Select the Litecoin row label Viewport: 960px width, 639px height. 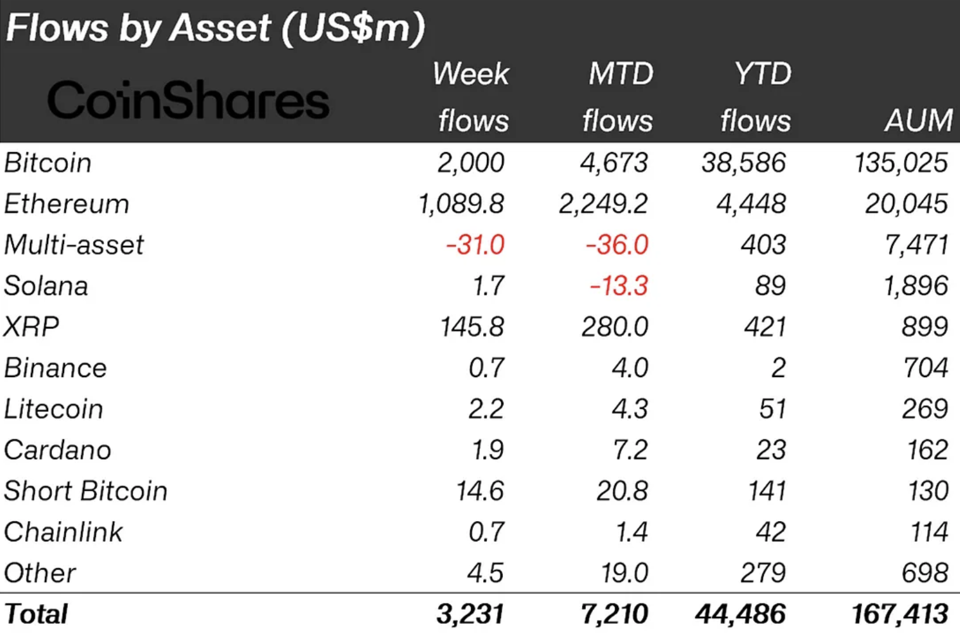click(54, 409)
